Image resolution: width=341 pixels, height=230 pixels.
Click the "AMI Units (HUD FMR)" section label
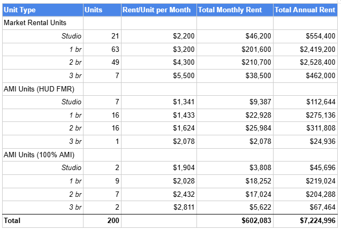click(39, 89)
